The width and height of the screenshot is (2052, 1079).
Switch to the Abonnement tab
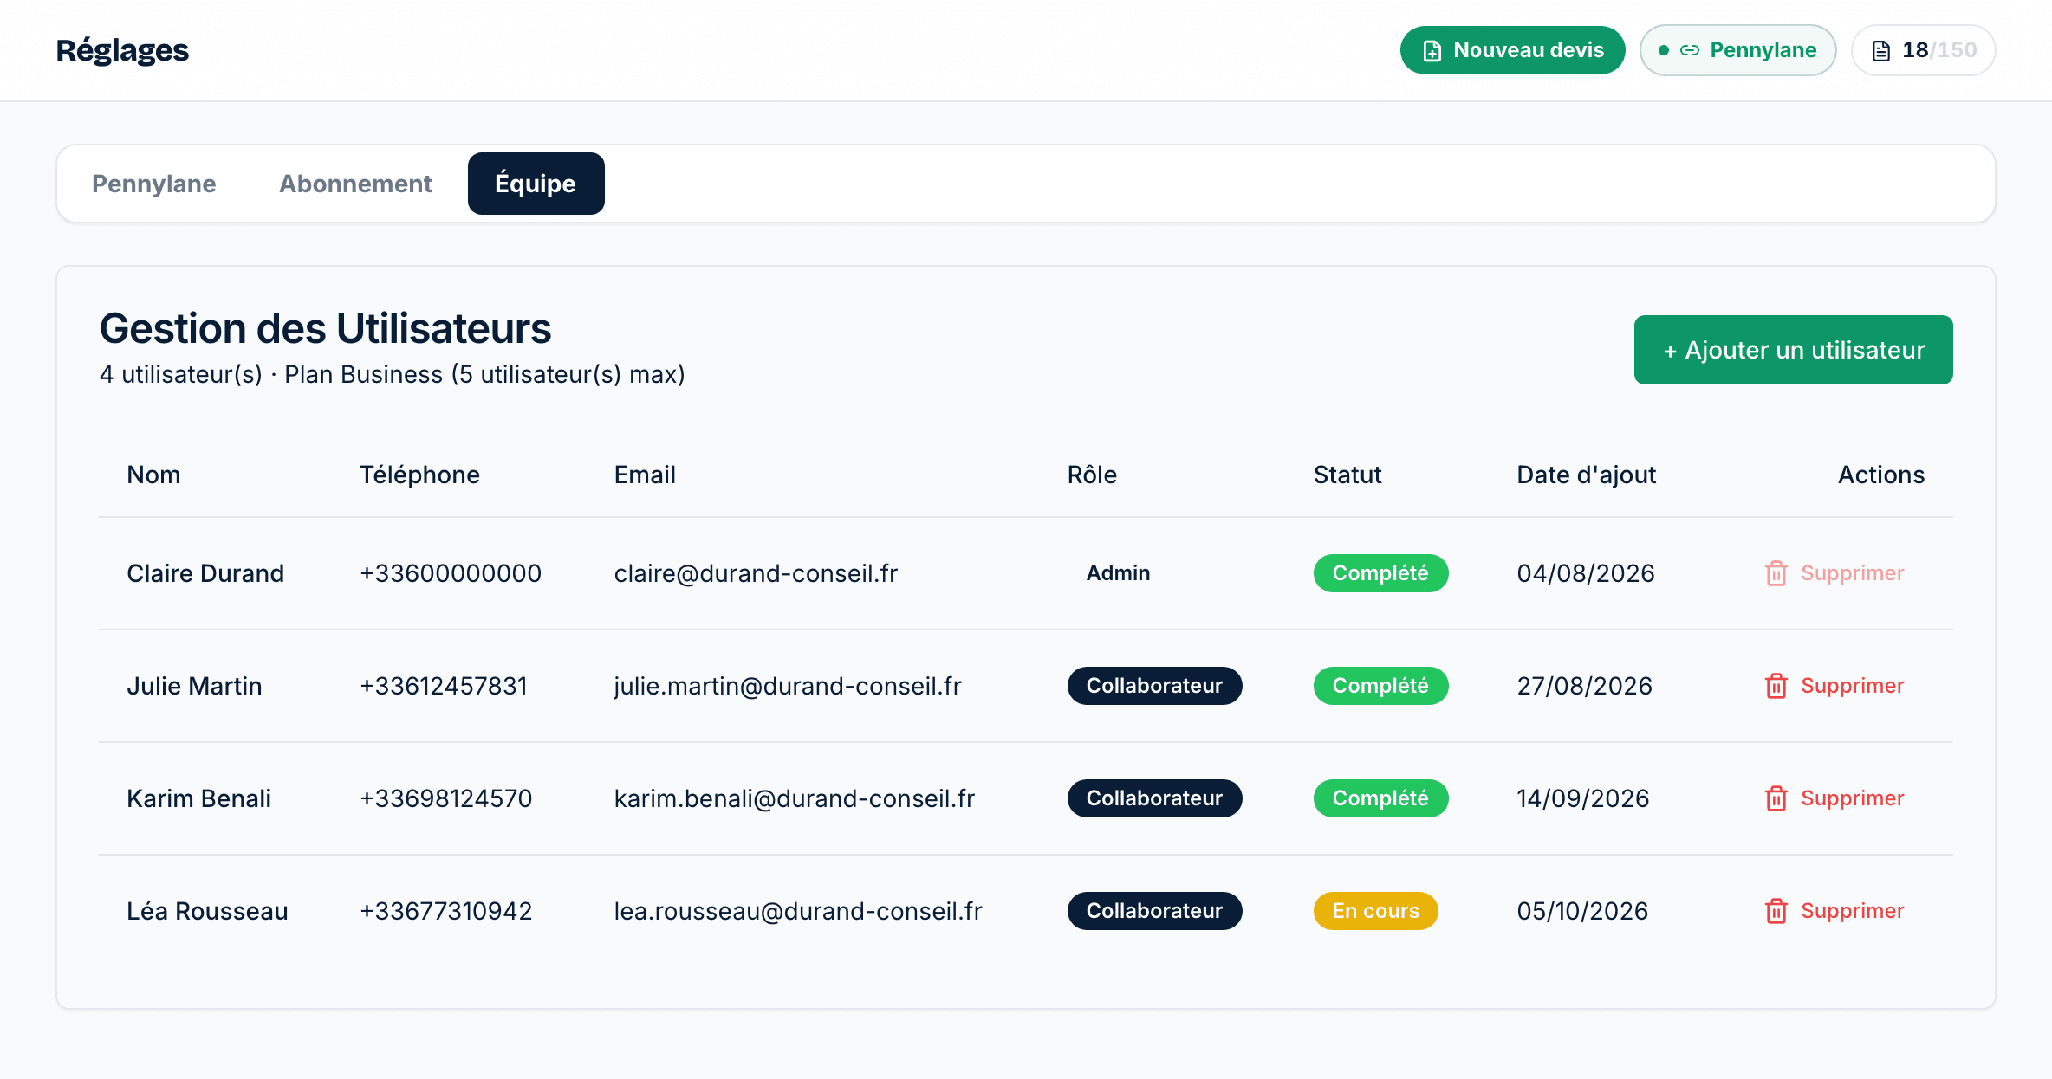point(355,184)
